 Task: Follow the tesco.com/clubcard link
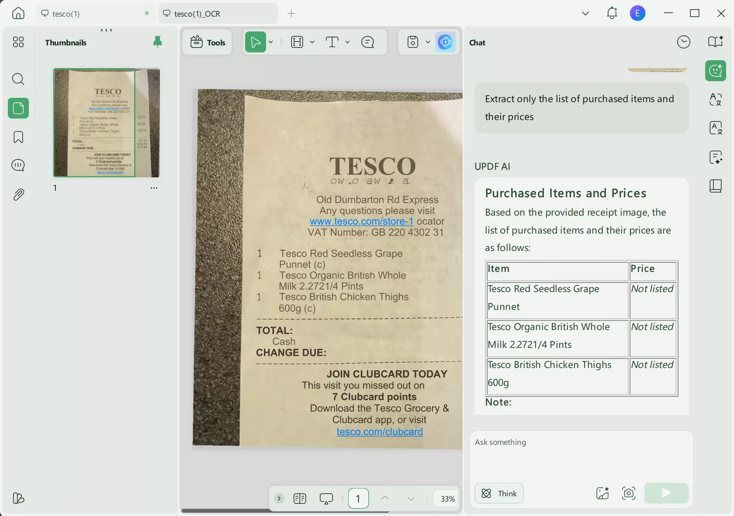click(x=379, y=432)
